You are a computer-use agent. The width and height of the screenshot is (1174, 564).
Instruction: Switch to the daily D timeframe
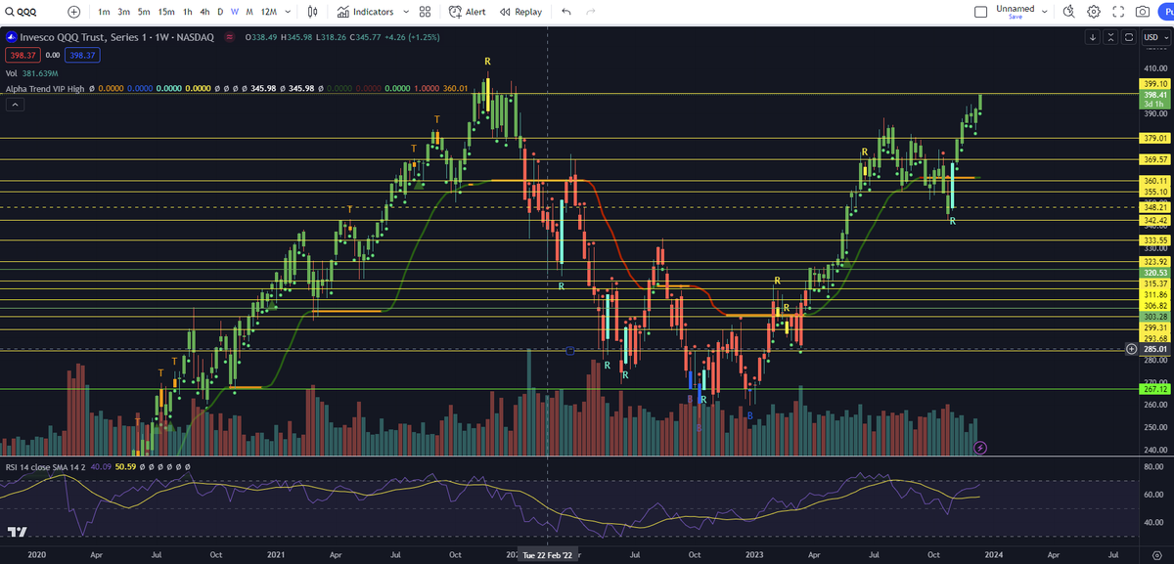(x=220, y=12)
